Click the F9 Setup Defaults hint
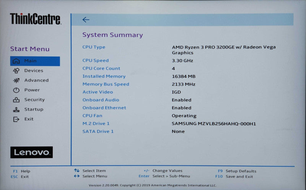This screenshot has height=190, width=306. [x=237, y=171]
